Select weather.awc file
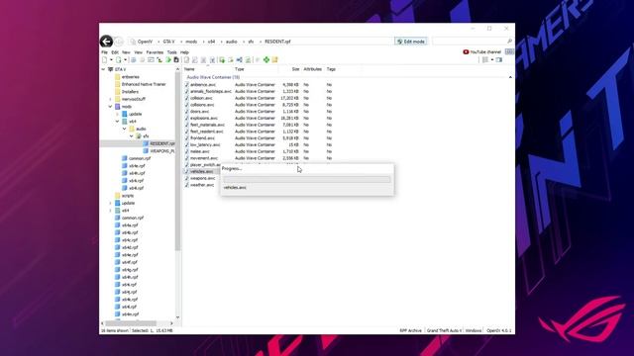The height and width of the screenshot is (356, 634). click(202, 185)
